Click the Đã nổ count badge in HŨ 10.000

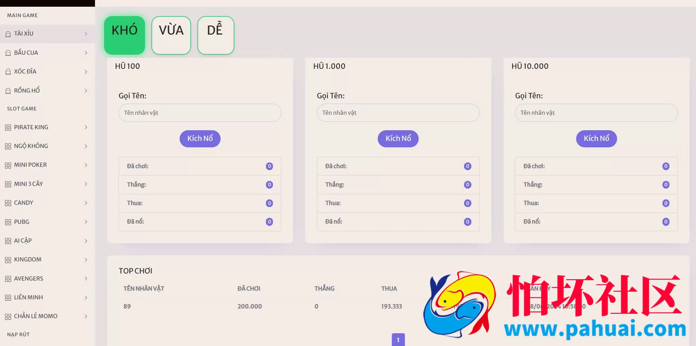click(x=666, y=222)
